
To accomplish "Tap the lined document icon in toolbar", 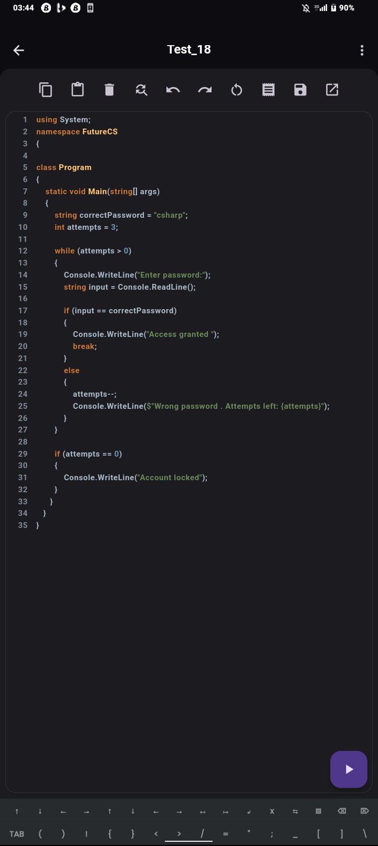I will point(268,90).
